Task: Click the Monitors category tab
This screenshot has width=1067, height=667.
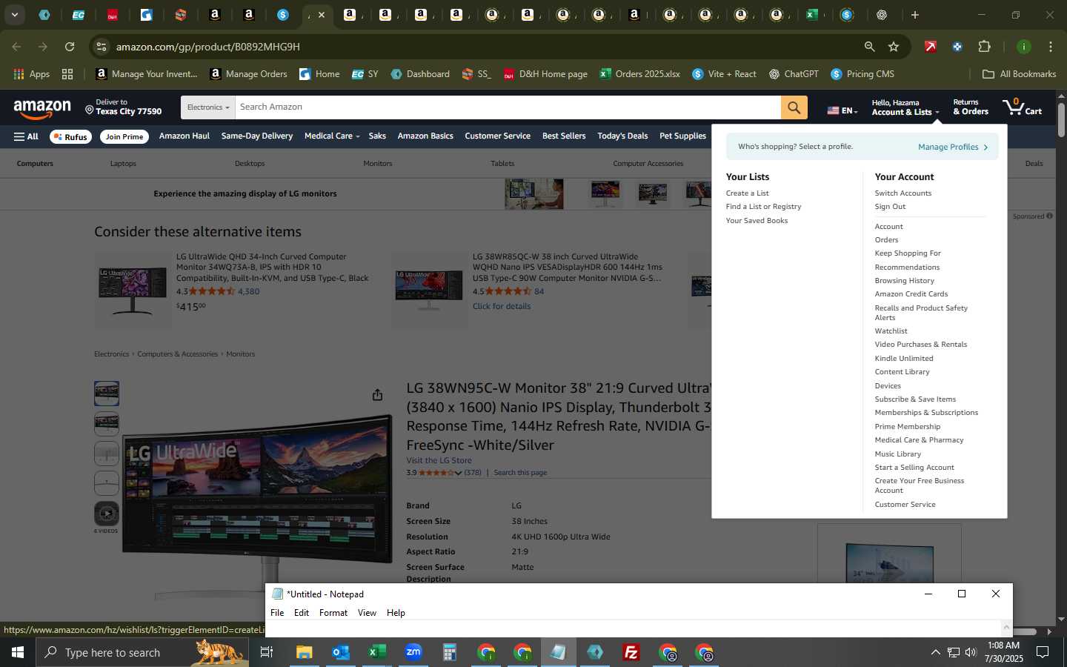Action: click(x=378, y=164)
